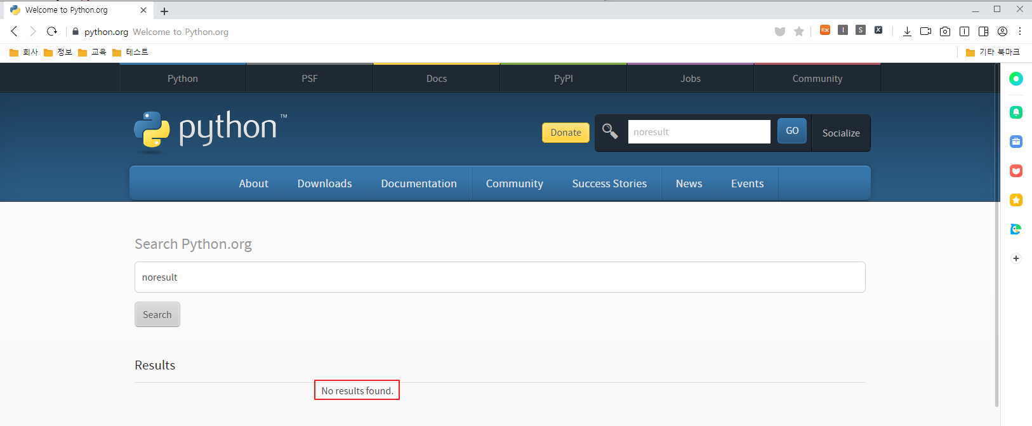Open the user profile icon
This screenshot has width=1032, height=426.
1002,31
